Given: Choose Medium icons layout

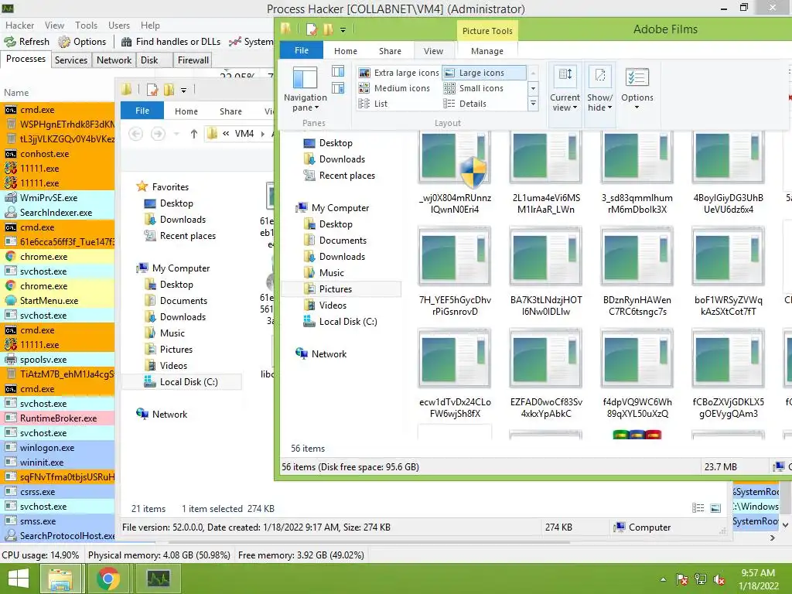Looking at the screenshot, I should (394, 88).
